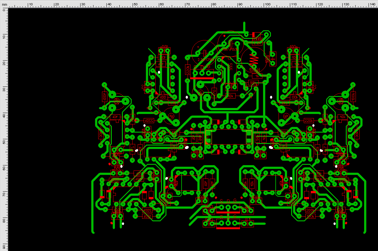
Task: Select the capacitor at the top right edge of the power block
Action: click(273, 59)
